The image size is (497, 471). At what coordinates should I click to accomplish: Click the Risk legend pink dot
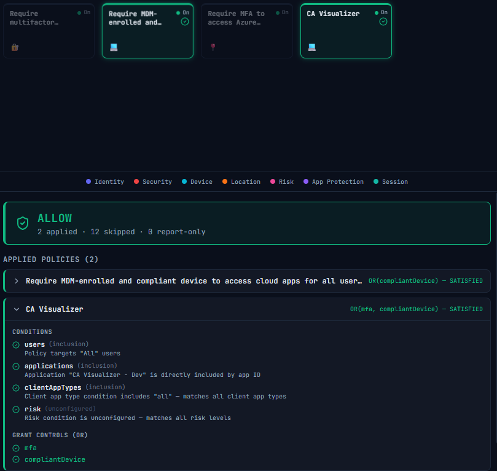pyautogui.click(x=273, y=181)
